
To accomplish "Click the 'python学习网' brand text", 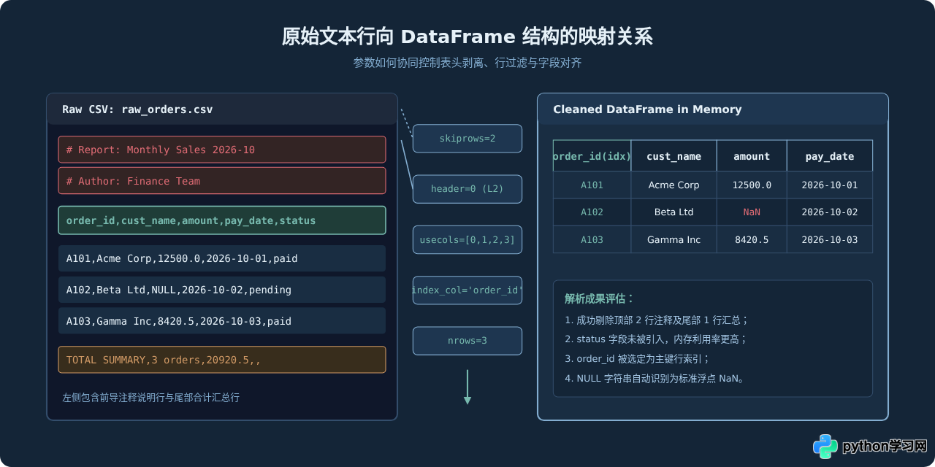I will click(885, 446).
